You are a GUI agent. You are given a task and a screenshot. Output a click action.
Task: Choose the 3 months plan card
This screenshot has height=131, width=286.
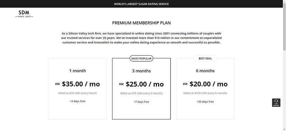pos(141,89)
